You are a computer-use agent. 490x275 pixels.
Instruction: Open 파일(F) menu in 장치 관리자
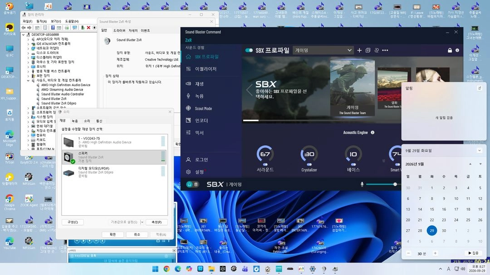(28, 21)
